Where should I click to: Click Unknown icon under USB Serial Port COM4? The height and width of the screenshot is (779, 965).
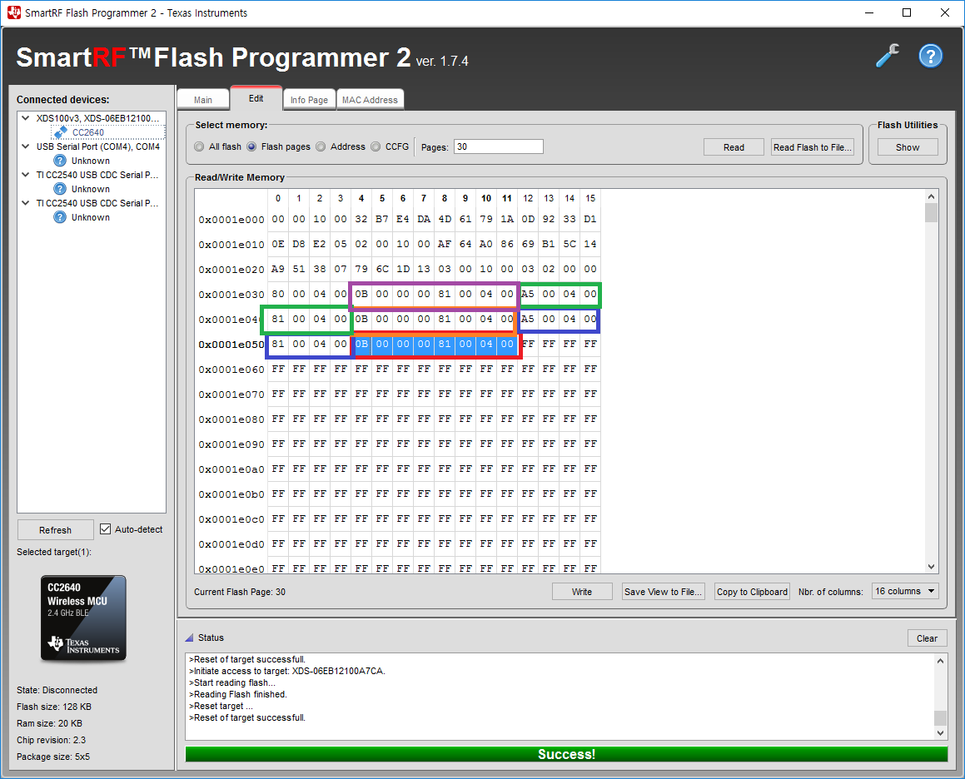[x=60, y=161]
